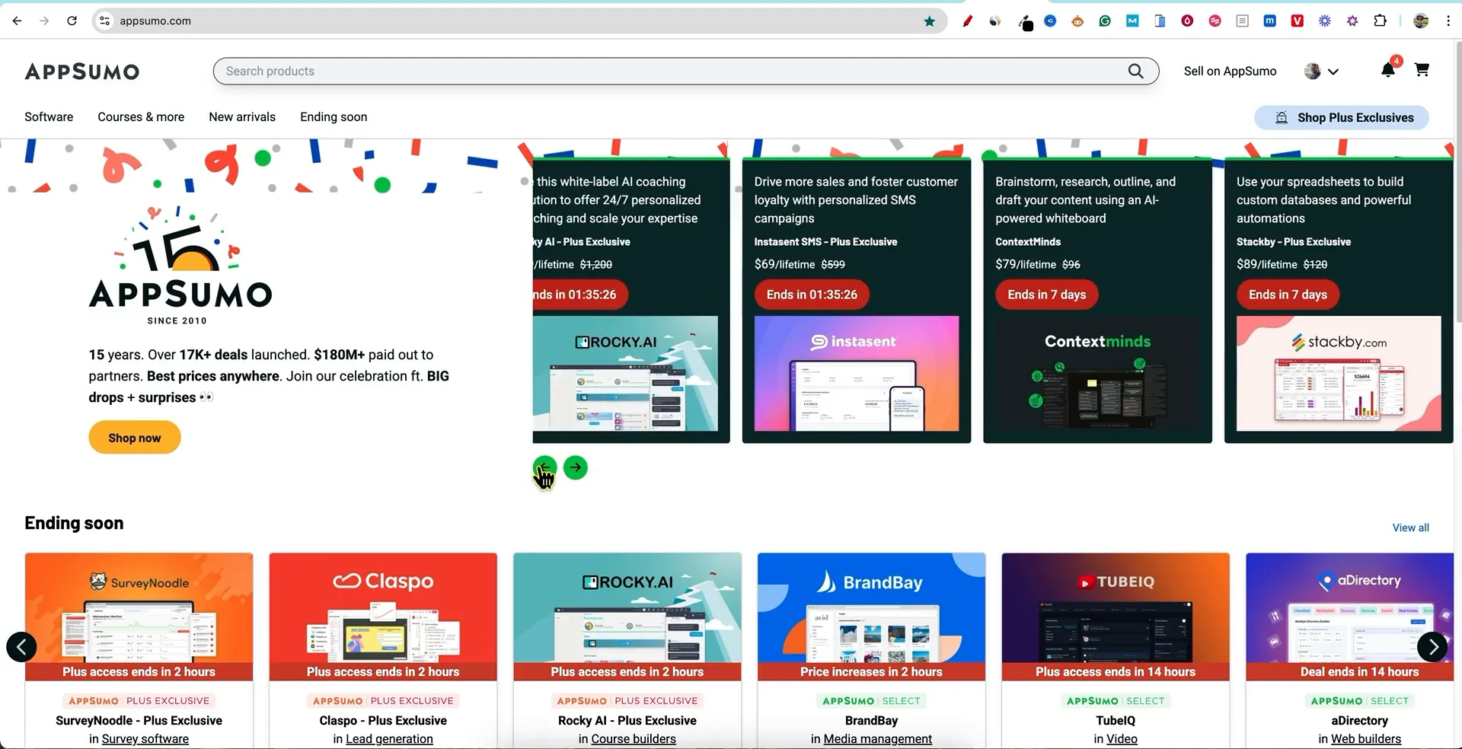The image size is (1462, 749).
Task: Click the Grammarly extension icon
Action: tap(1105, 21)
